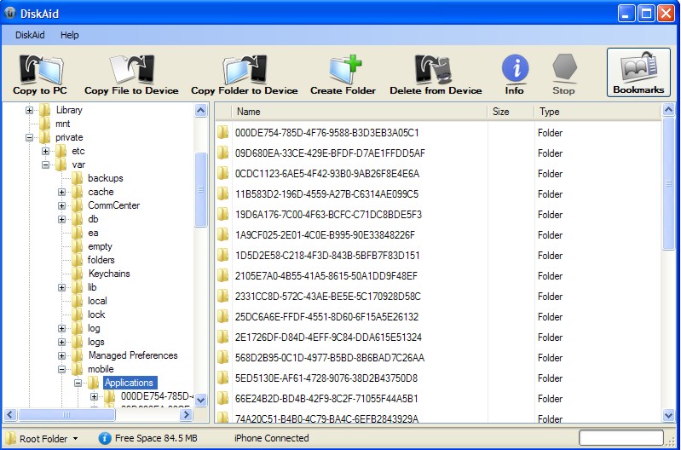Screen dimensions: 681x450
Task: Click folder icon of 1A9CF025 row
Action: click(x=222, y=235)
